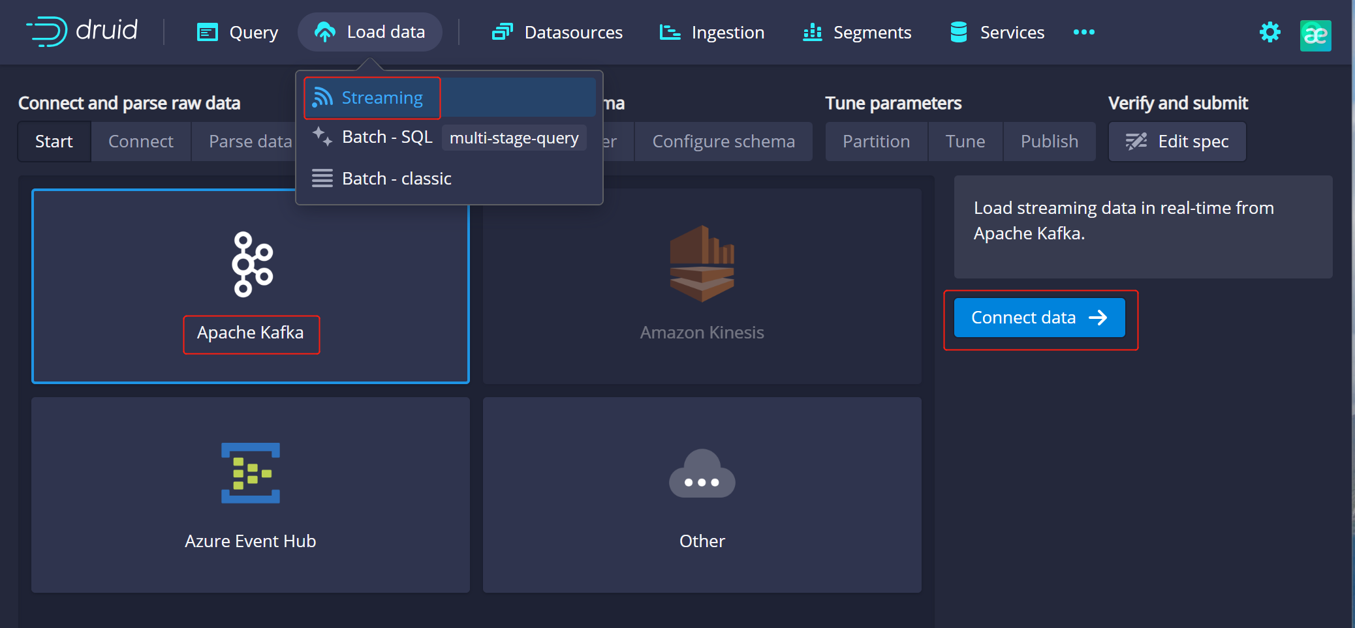Switch to the Configure schema tab
1355x628 pixels.
pos(723,142)
